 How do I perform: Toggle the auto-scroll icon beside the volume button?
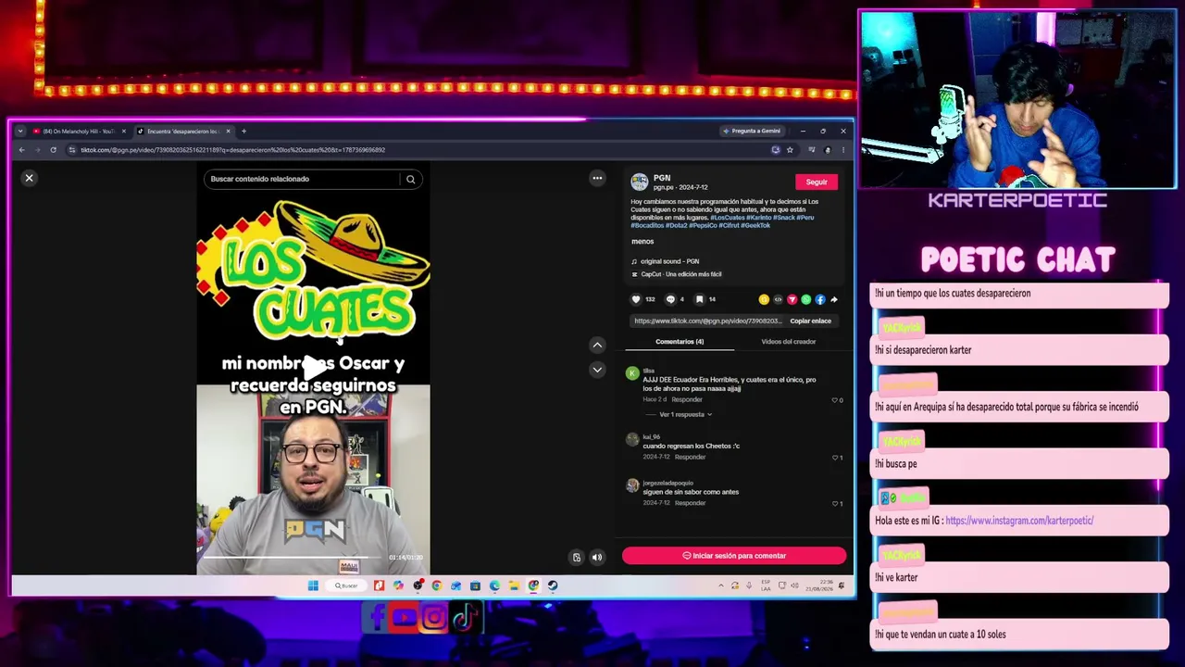577,558
